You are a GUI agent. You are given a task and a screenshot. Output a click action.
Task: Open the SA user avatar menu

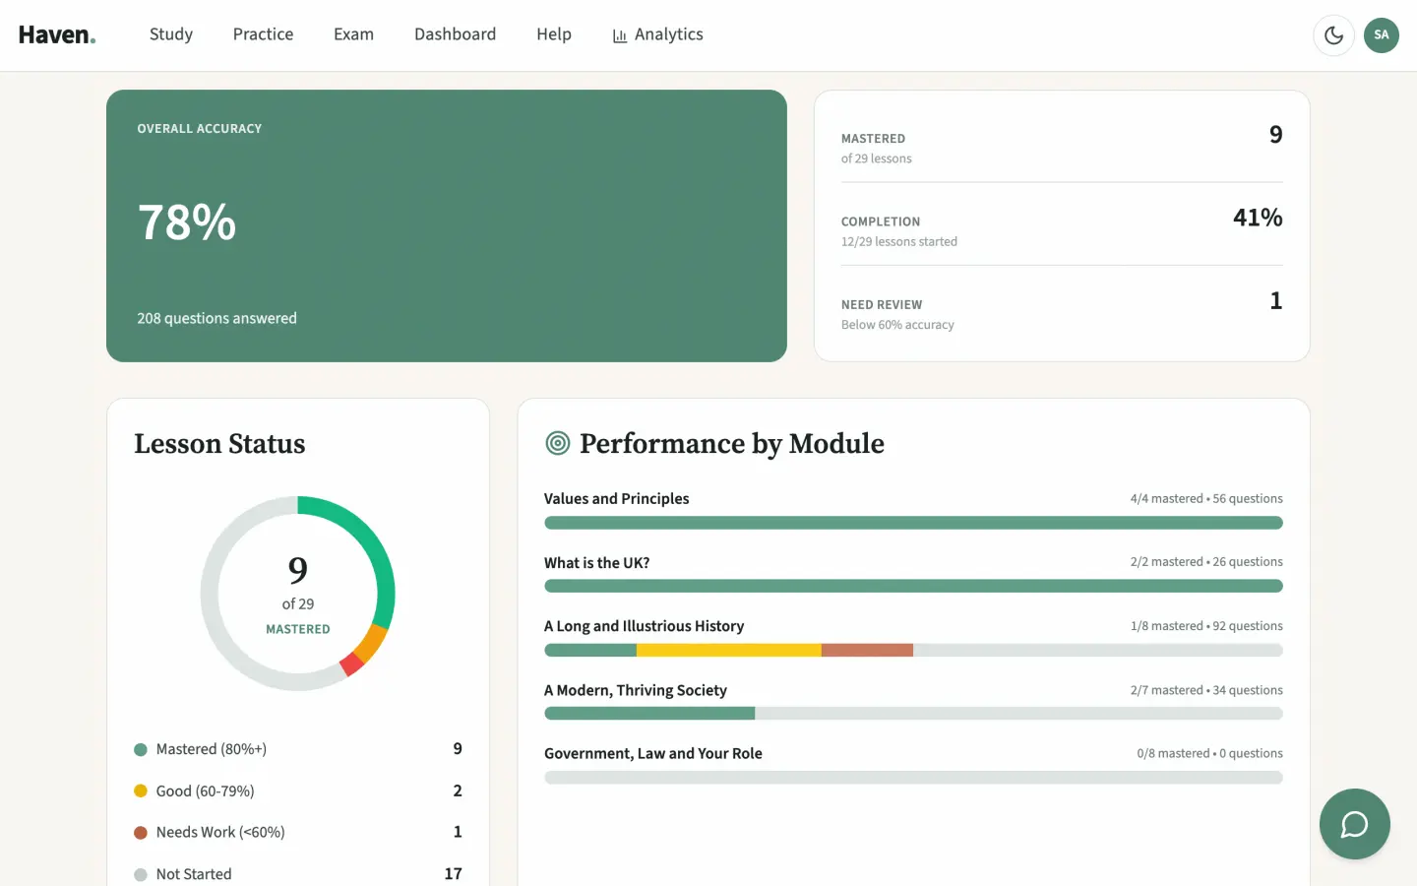tap(1381, 35)
